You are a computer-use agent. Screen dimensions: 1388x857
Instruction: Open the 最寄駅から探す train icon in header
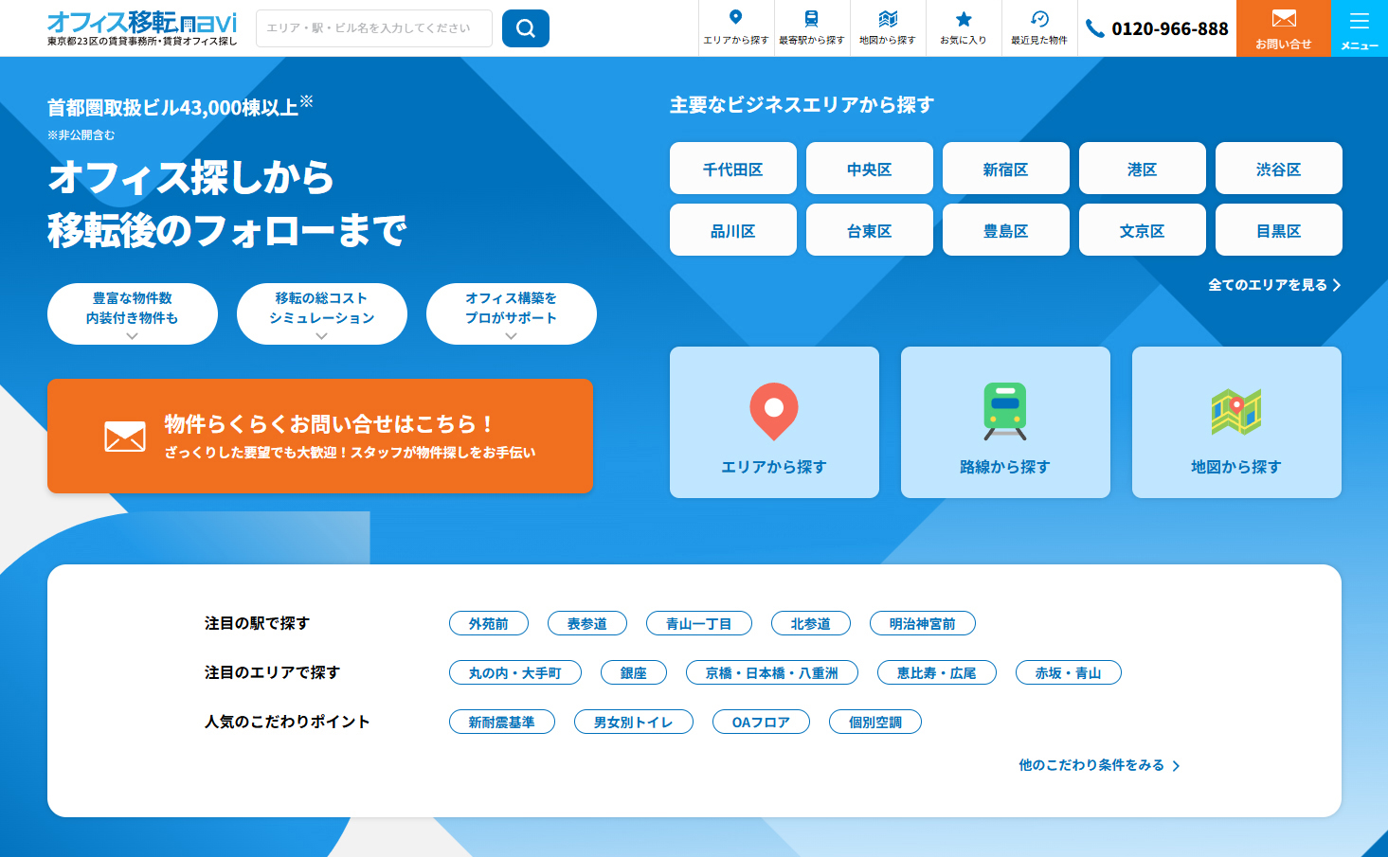tap(811, 18)
